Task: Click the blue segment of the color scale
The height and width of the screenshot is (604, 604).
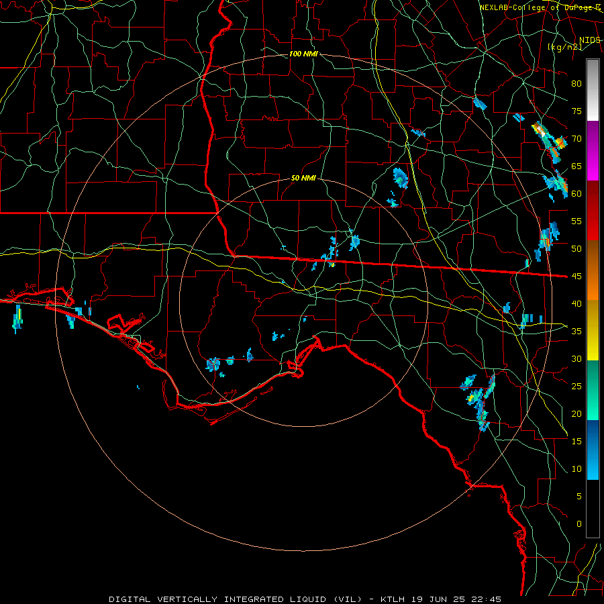Action: click(x=593, y=450)
